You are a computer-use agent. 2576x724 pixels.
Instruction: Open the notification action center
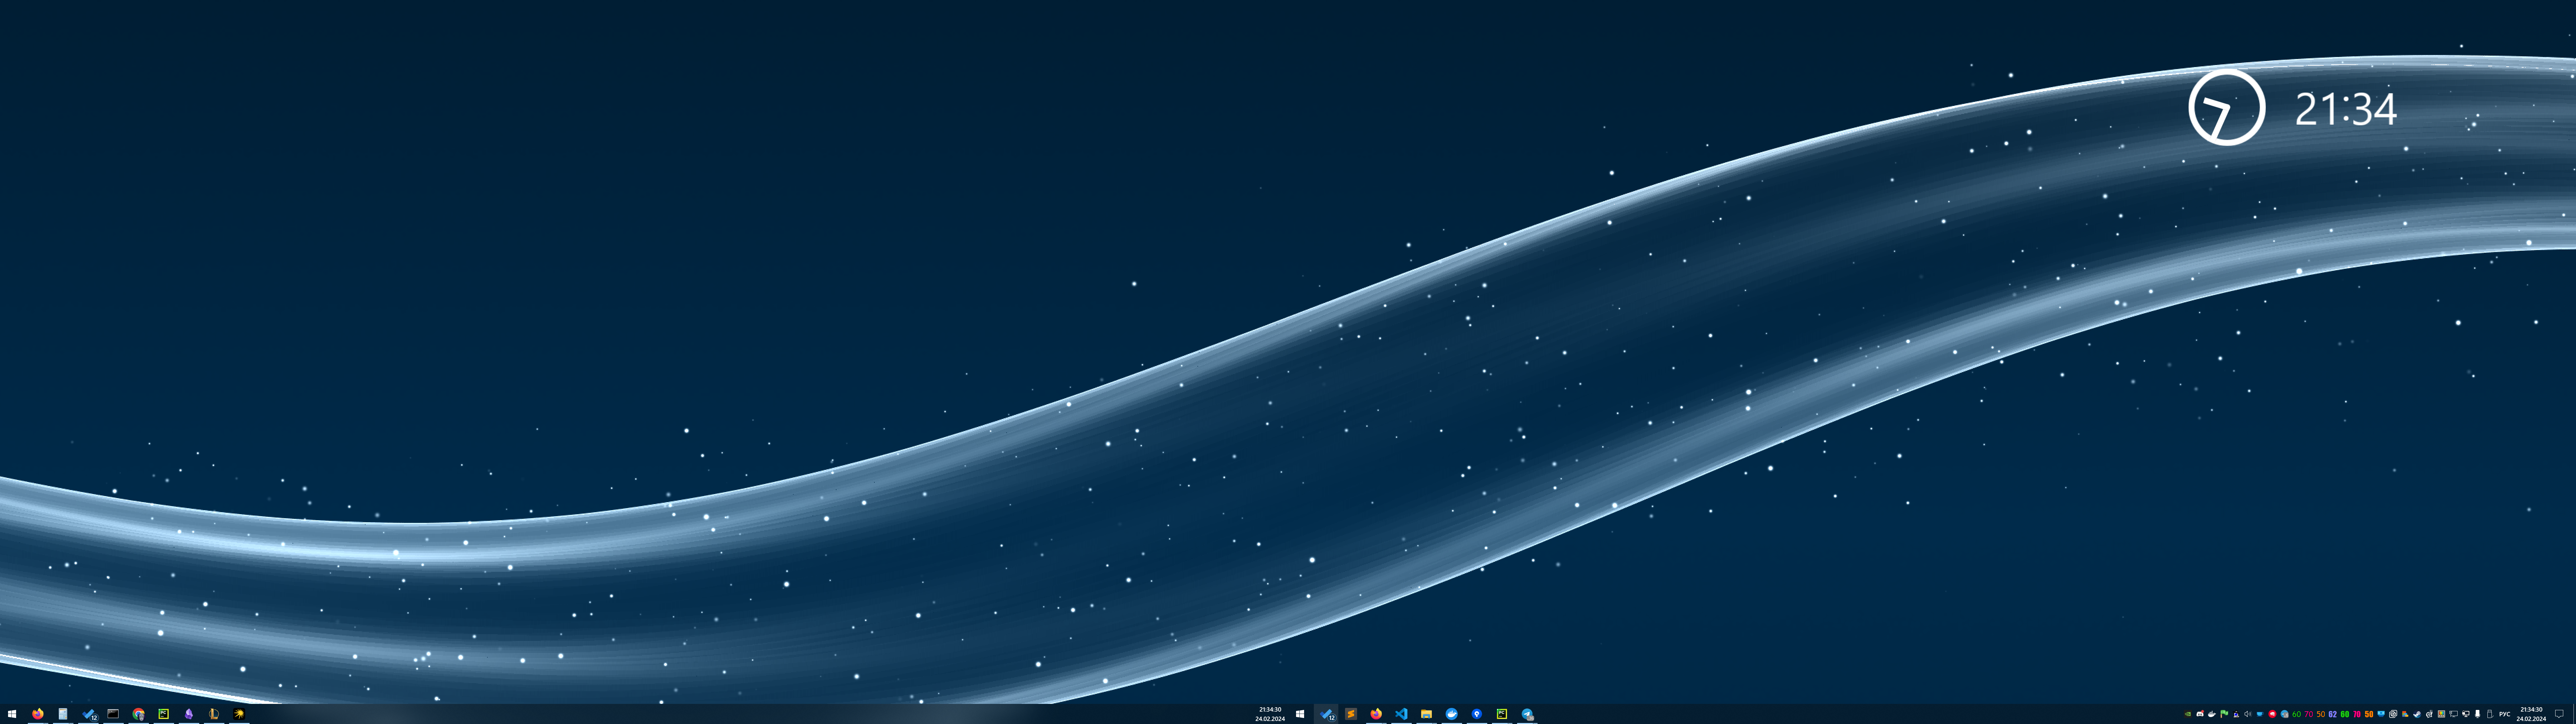tap(2559, 714)
